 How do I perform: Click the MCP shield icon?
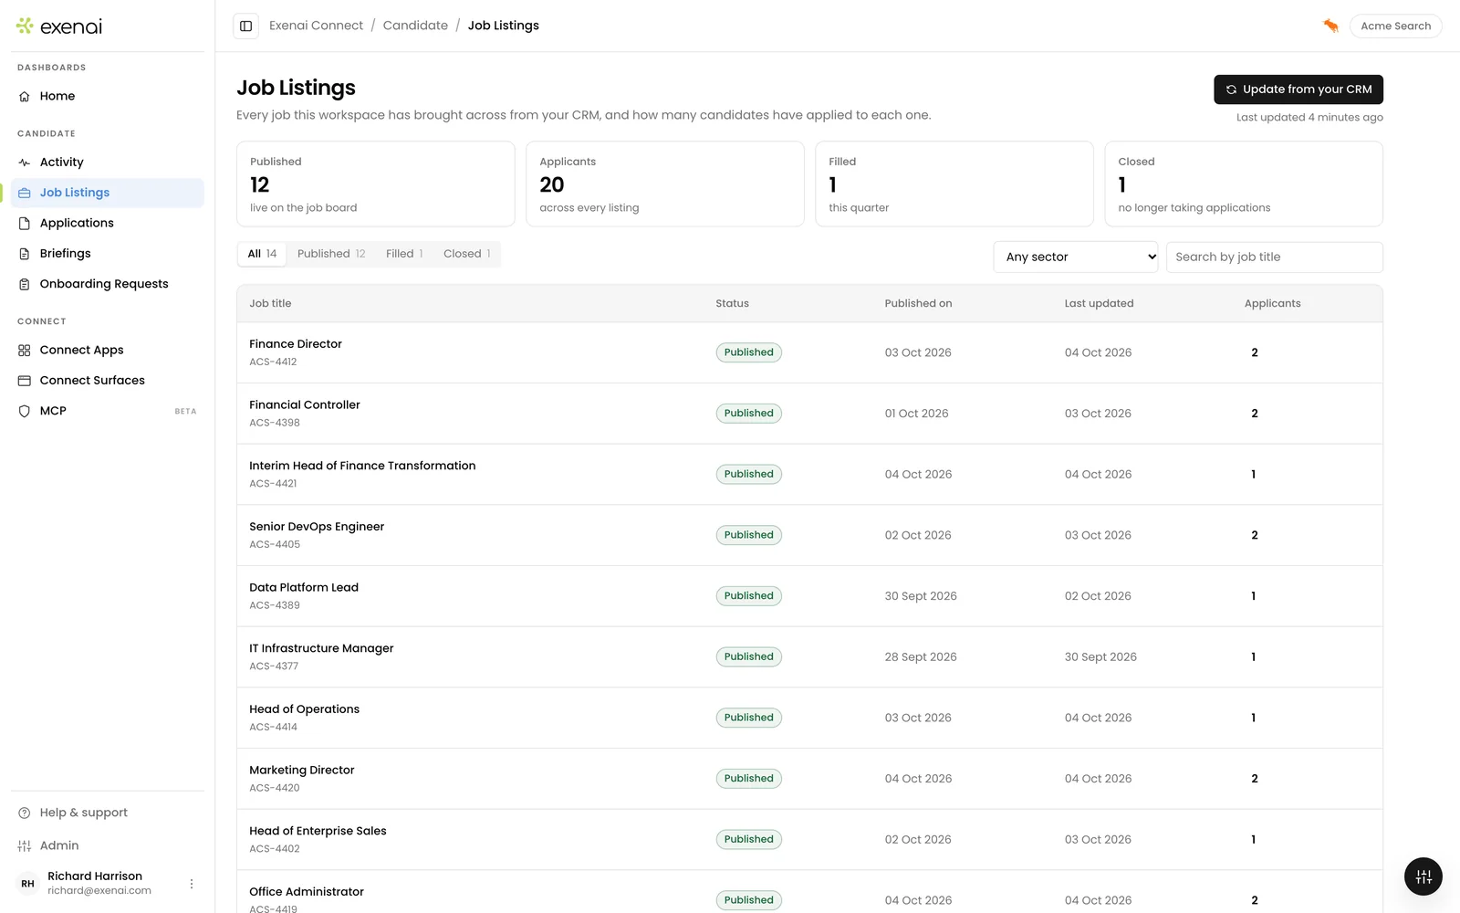(x=25, y=411)
